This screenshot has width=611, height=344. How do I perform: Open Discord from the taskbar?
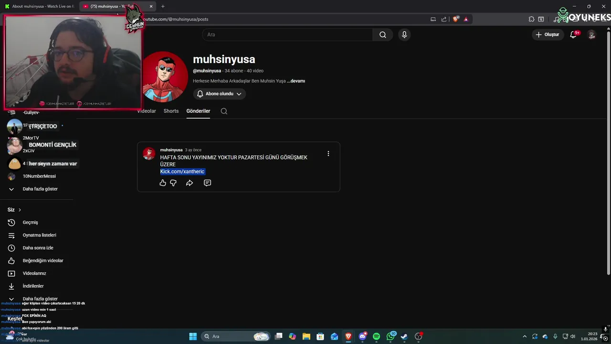tap(362, 336)
